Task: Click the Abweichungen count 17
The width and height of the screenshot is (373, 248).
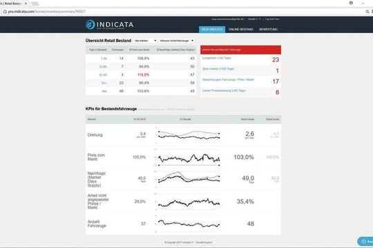Action: coord(276,82)
